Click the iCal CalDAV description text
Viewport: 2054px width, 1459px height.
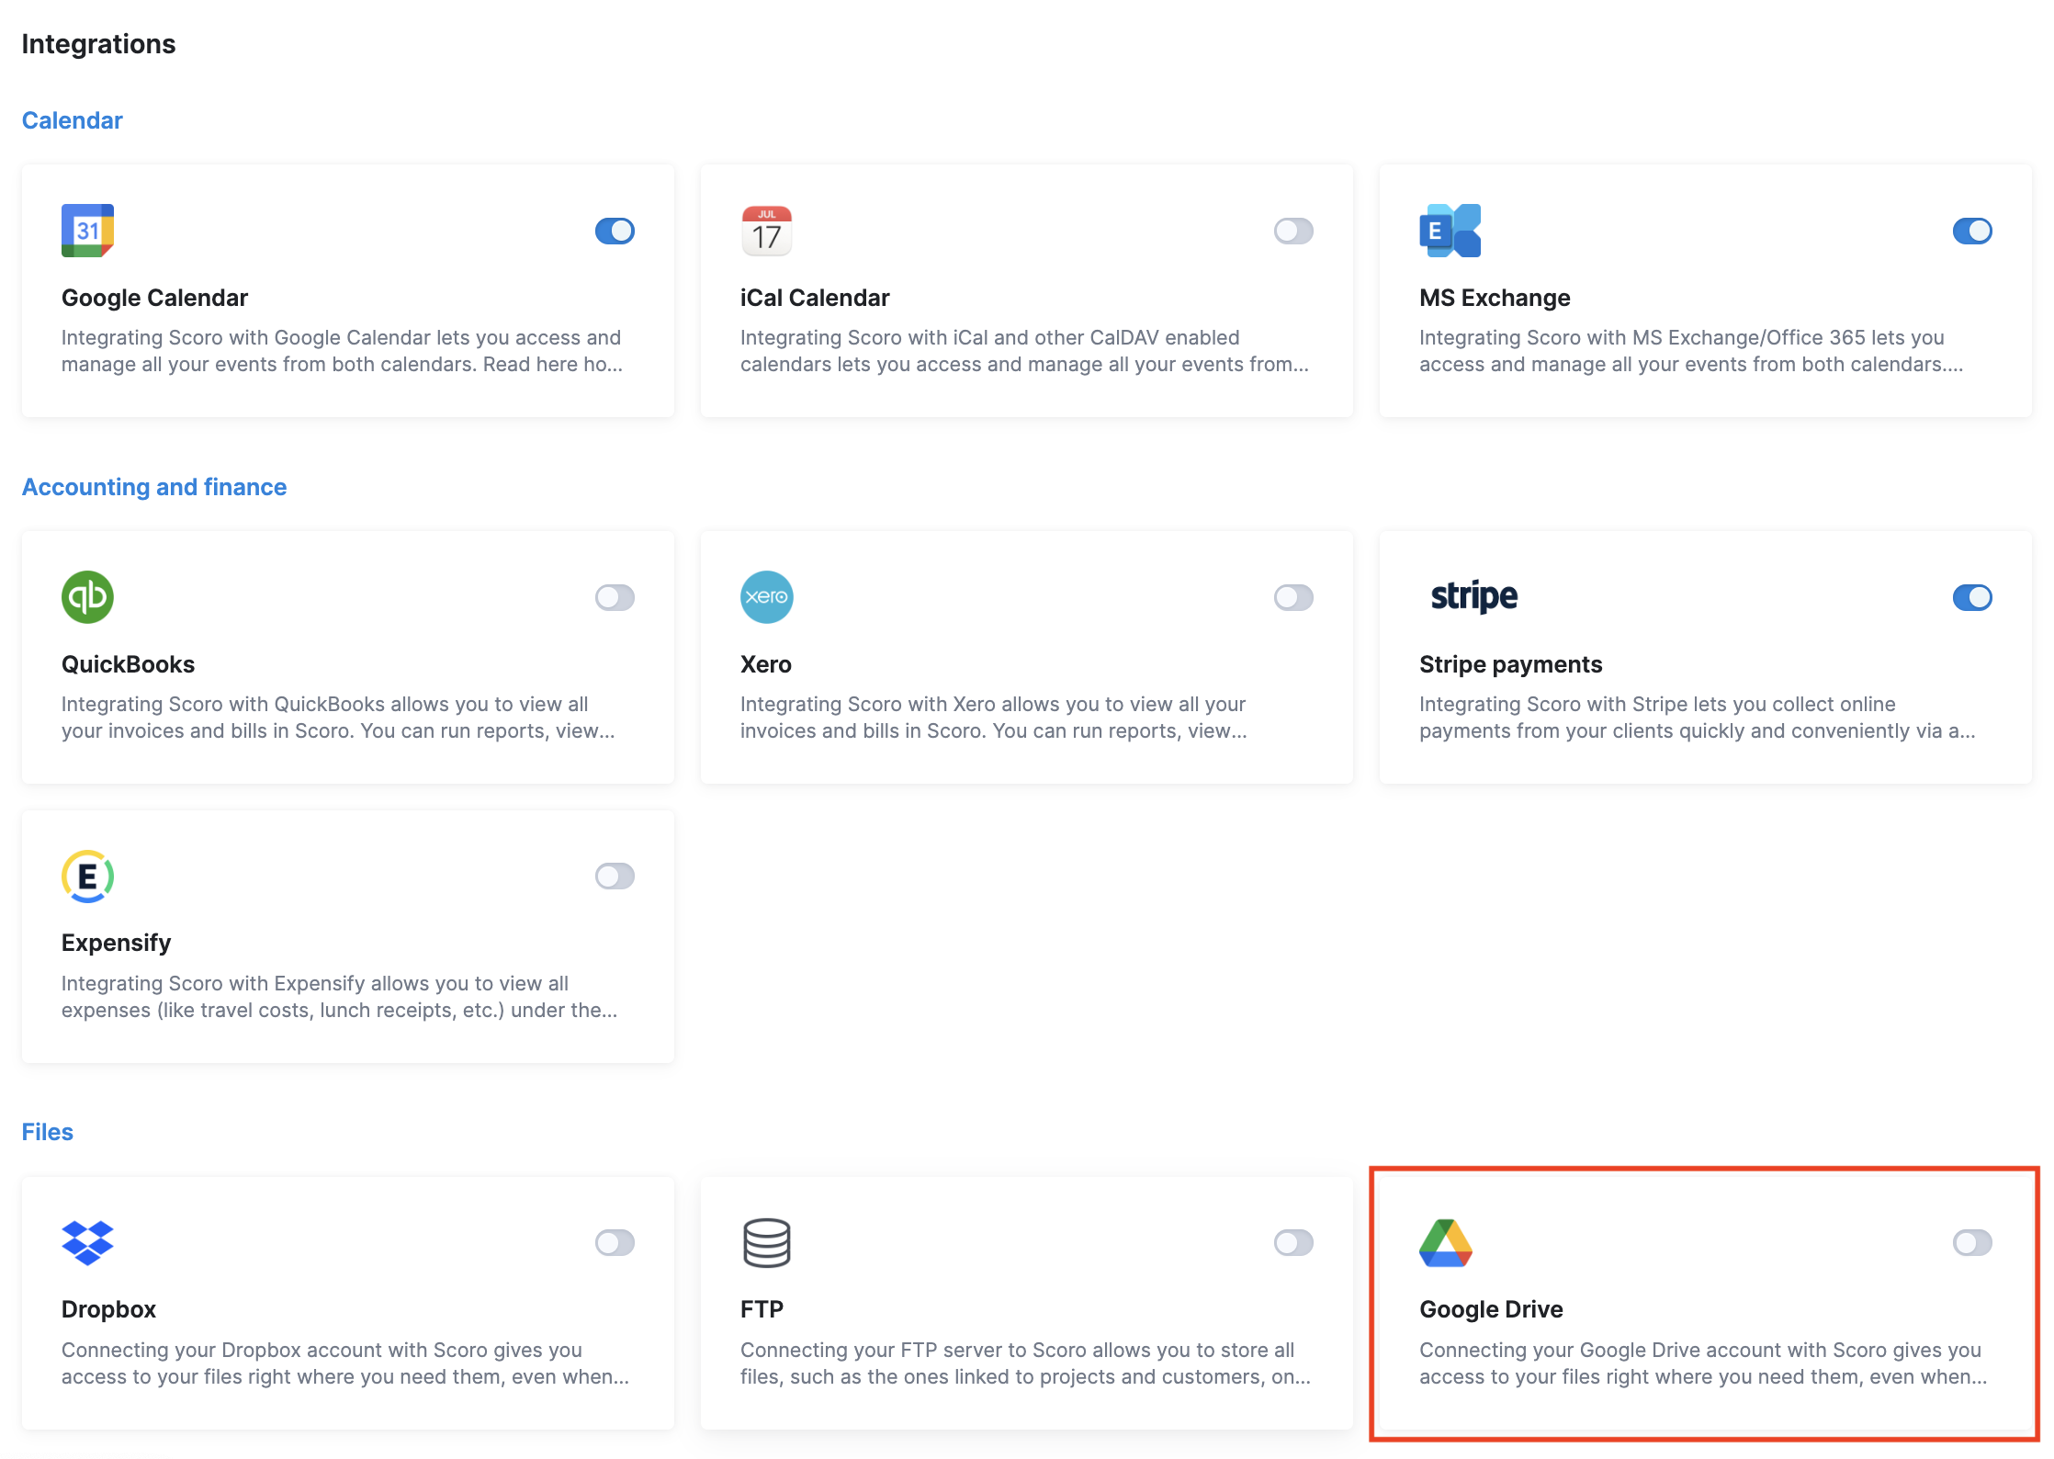click(1024, 351)
